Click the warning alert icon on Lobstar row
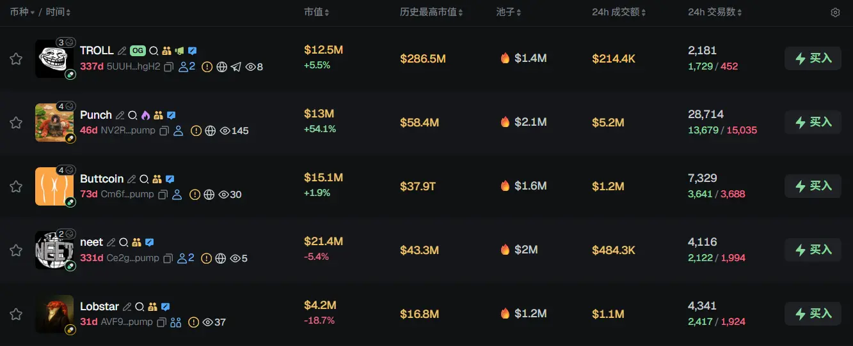853x346 pixels. pyautogui.click(x=193, y=322)
